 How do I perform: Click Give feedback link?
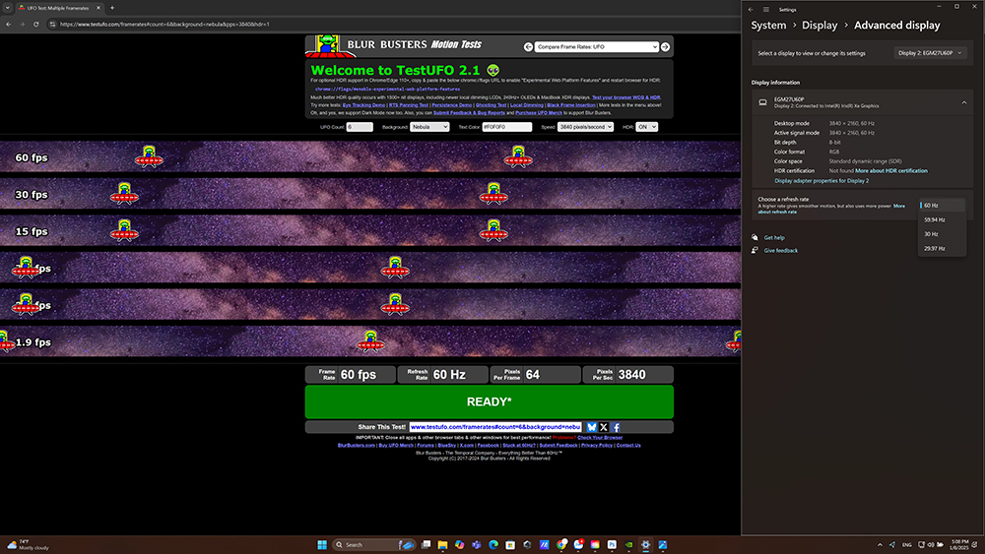coord(781,250)
